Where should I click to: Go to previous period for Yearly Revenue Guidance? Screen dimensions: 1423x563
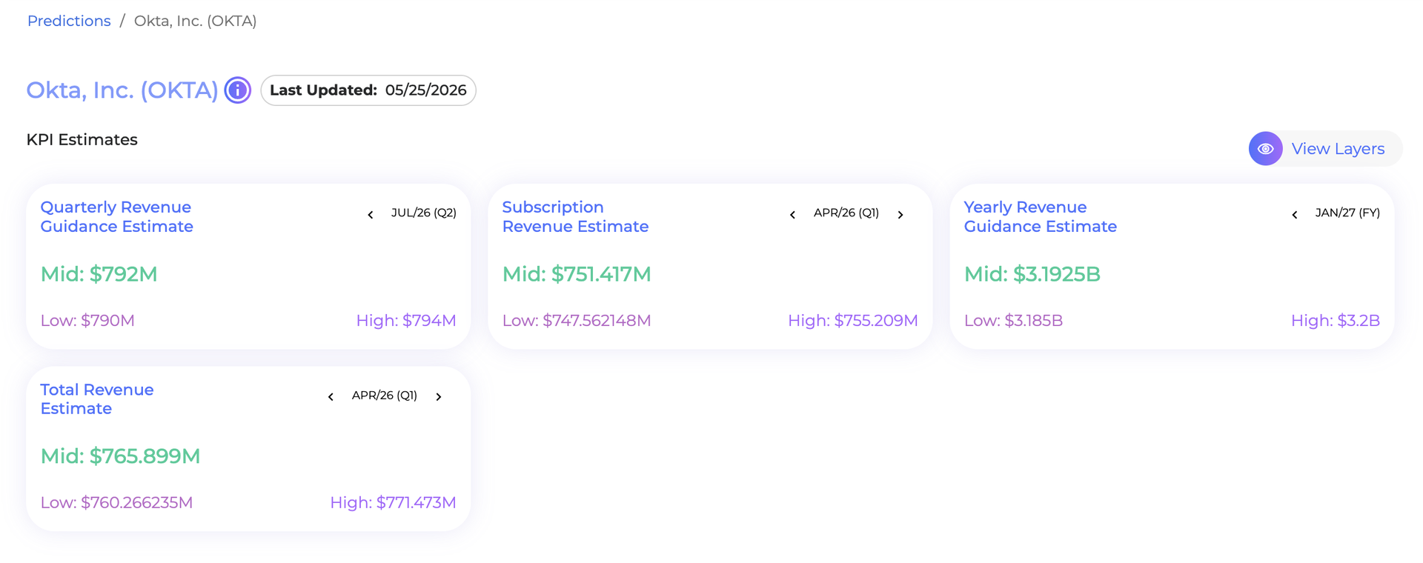1295,215
